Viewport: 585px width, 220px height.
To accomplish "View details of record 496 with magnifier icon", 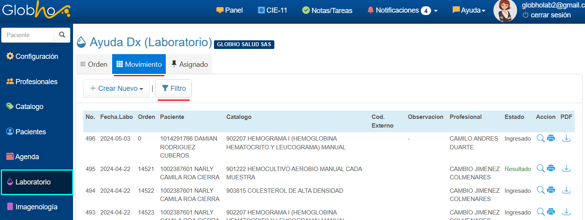I will point(540,139).
